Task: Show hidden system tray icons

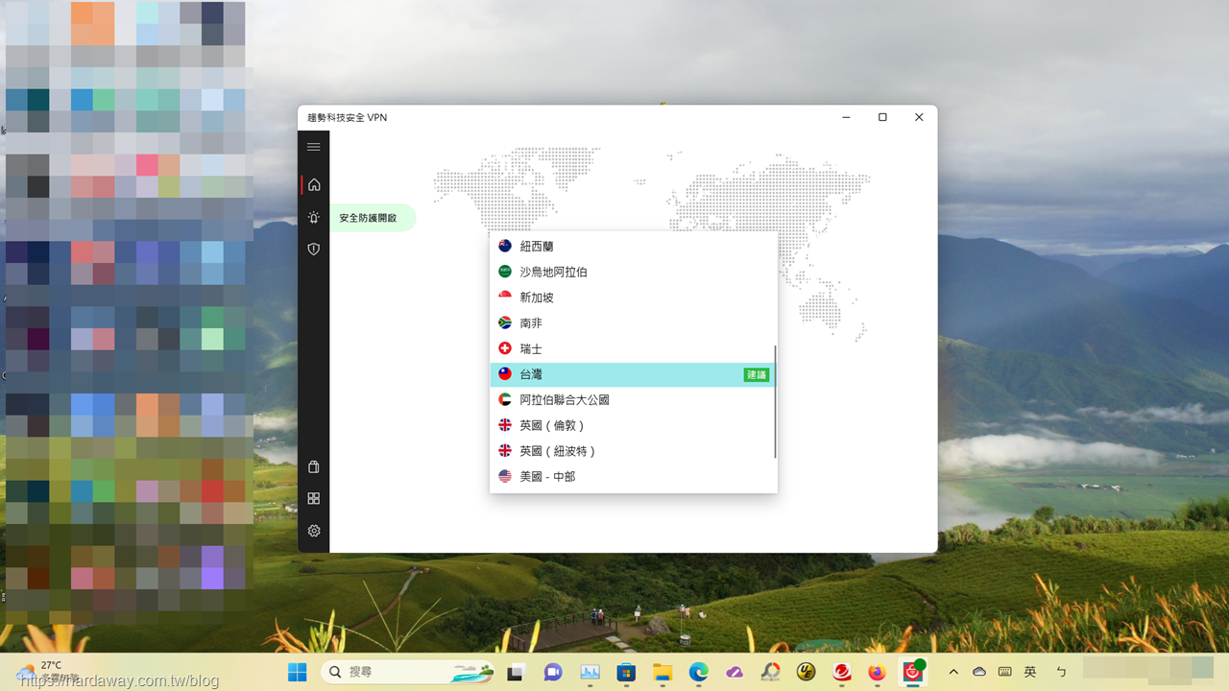Action: click(953, 673)
